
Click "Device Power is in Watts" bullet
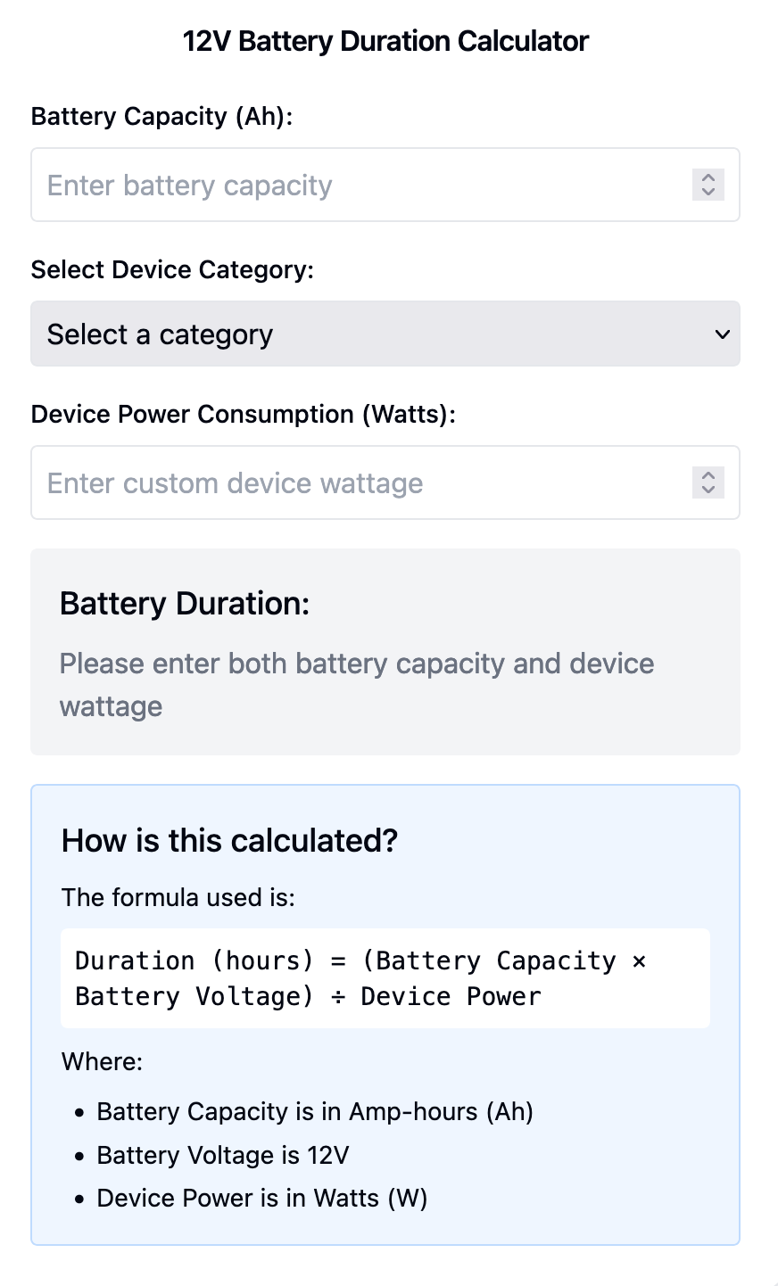click(262, 1198)
